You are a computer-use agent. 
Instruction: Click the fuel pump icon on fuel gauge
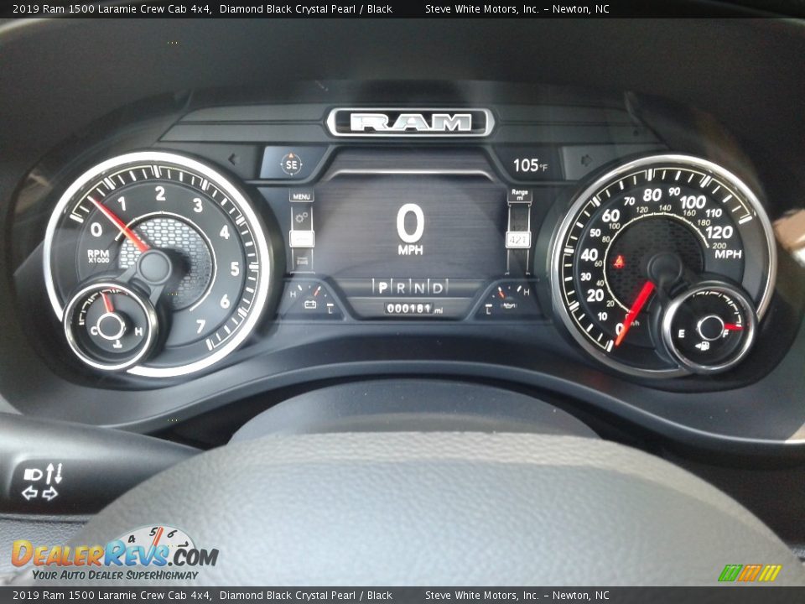point(703,346)
